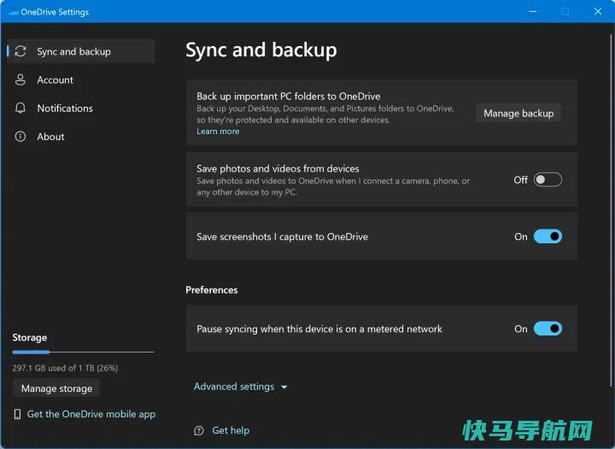This screenshot has height=449, width=615.
Task: Minimize the OneDrive Settings window
Action: pos(533,11)
